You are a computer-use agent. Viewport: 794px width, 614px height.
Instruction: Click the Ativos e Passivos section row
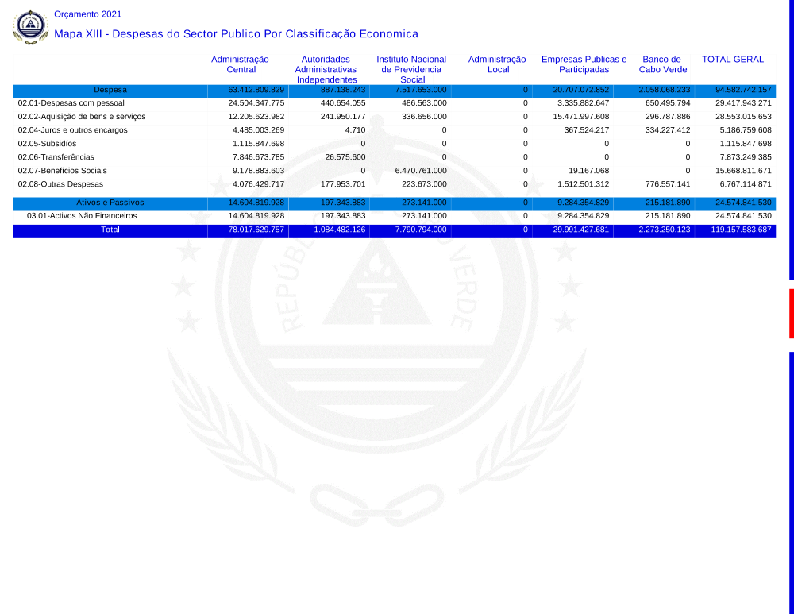pyautogui.click(x=110, y=203)
